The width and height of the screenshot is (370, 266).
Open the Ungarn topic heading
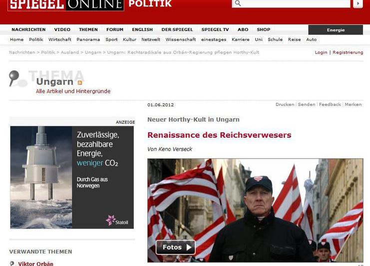(x=55, y=81)
